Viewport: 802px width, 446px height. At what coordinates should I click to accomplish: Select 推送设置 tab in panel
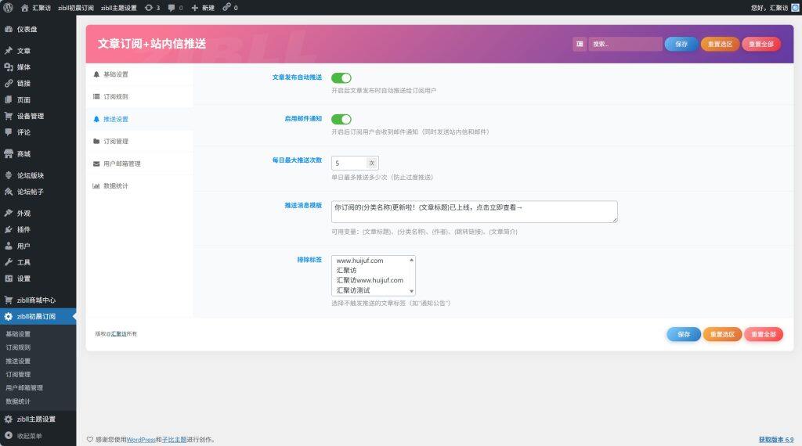pyautogui.click(x=139, y=119)
